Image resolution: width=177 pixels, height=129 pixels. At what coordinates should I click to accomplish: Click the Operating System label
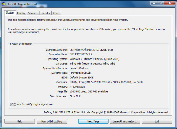(x=57, y=59)
